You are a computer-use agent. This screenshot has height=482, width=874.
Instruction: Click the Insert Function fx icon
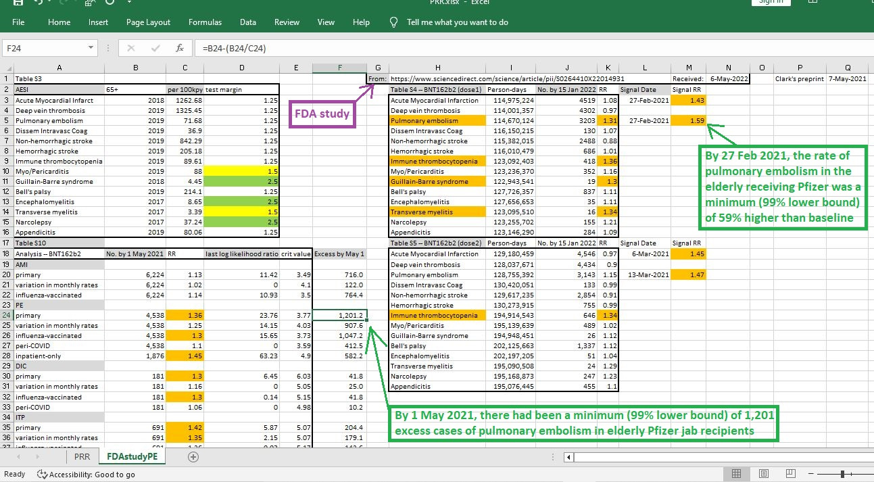pyautogui.click(x=179, y=48)
